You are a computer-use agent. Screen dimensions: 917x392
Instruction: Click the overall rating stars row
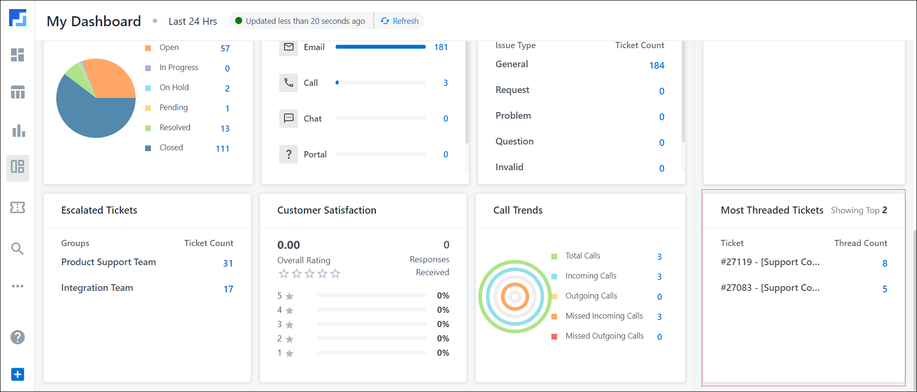[x=309, y=273]
